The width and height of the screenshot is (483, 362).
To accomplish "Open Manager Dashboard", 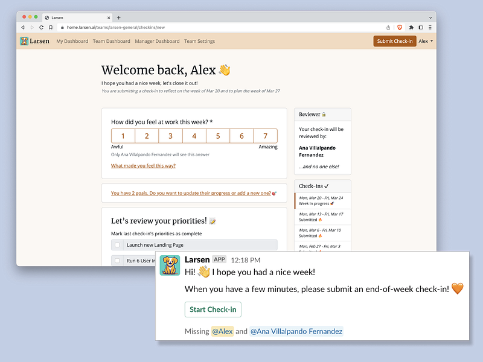I will [x=157, y=41].
